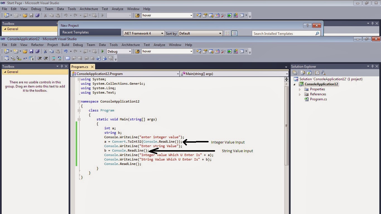Screen dimensions: 381x214
Task: Open active files dropdown arrow at tab strip
Action: (286, 67)
